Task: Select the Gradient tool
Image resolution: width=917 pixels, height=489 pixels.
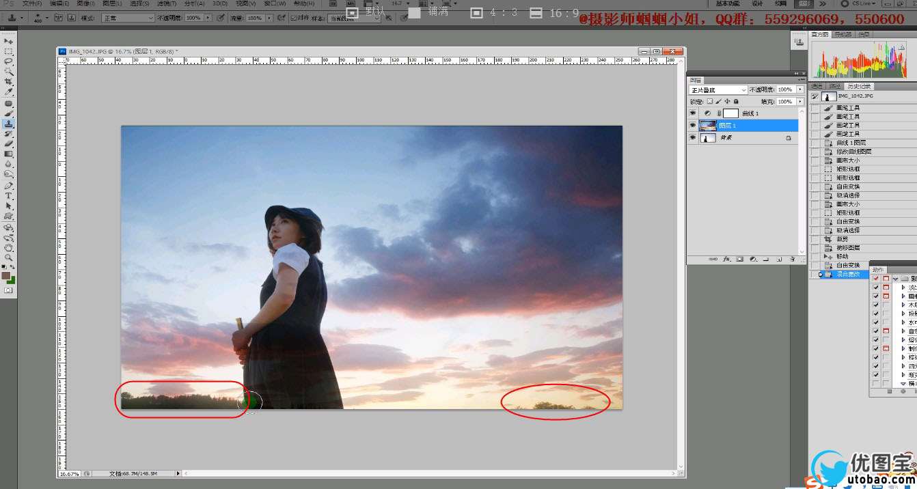Action: (x=9, y=154)
